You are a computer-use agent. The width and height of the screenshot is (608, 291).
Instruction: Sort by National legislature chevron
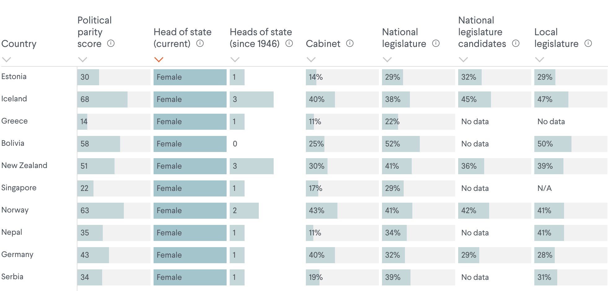click(387, 59)
